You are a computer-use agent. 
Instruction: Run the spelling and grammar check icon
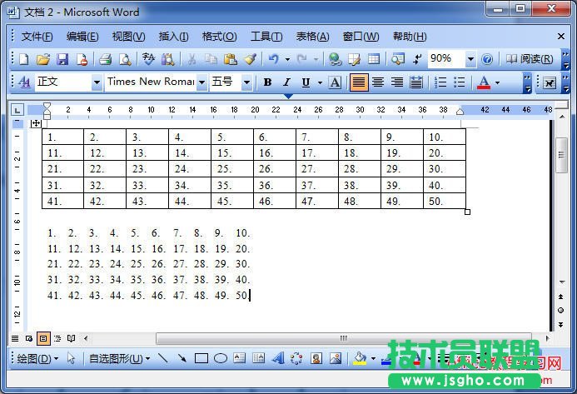coord(148,59)
